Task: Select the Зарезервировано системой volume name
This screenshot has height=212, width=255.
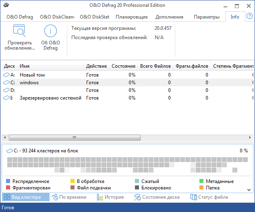Action: 51,98
